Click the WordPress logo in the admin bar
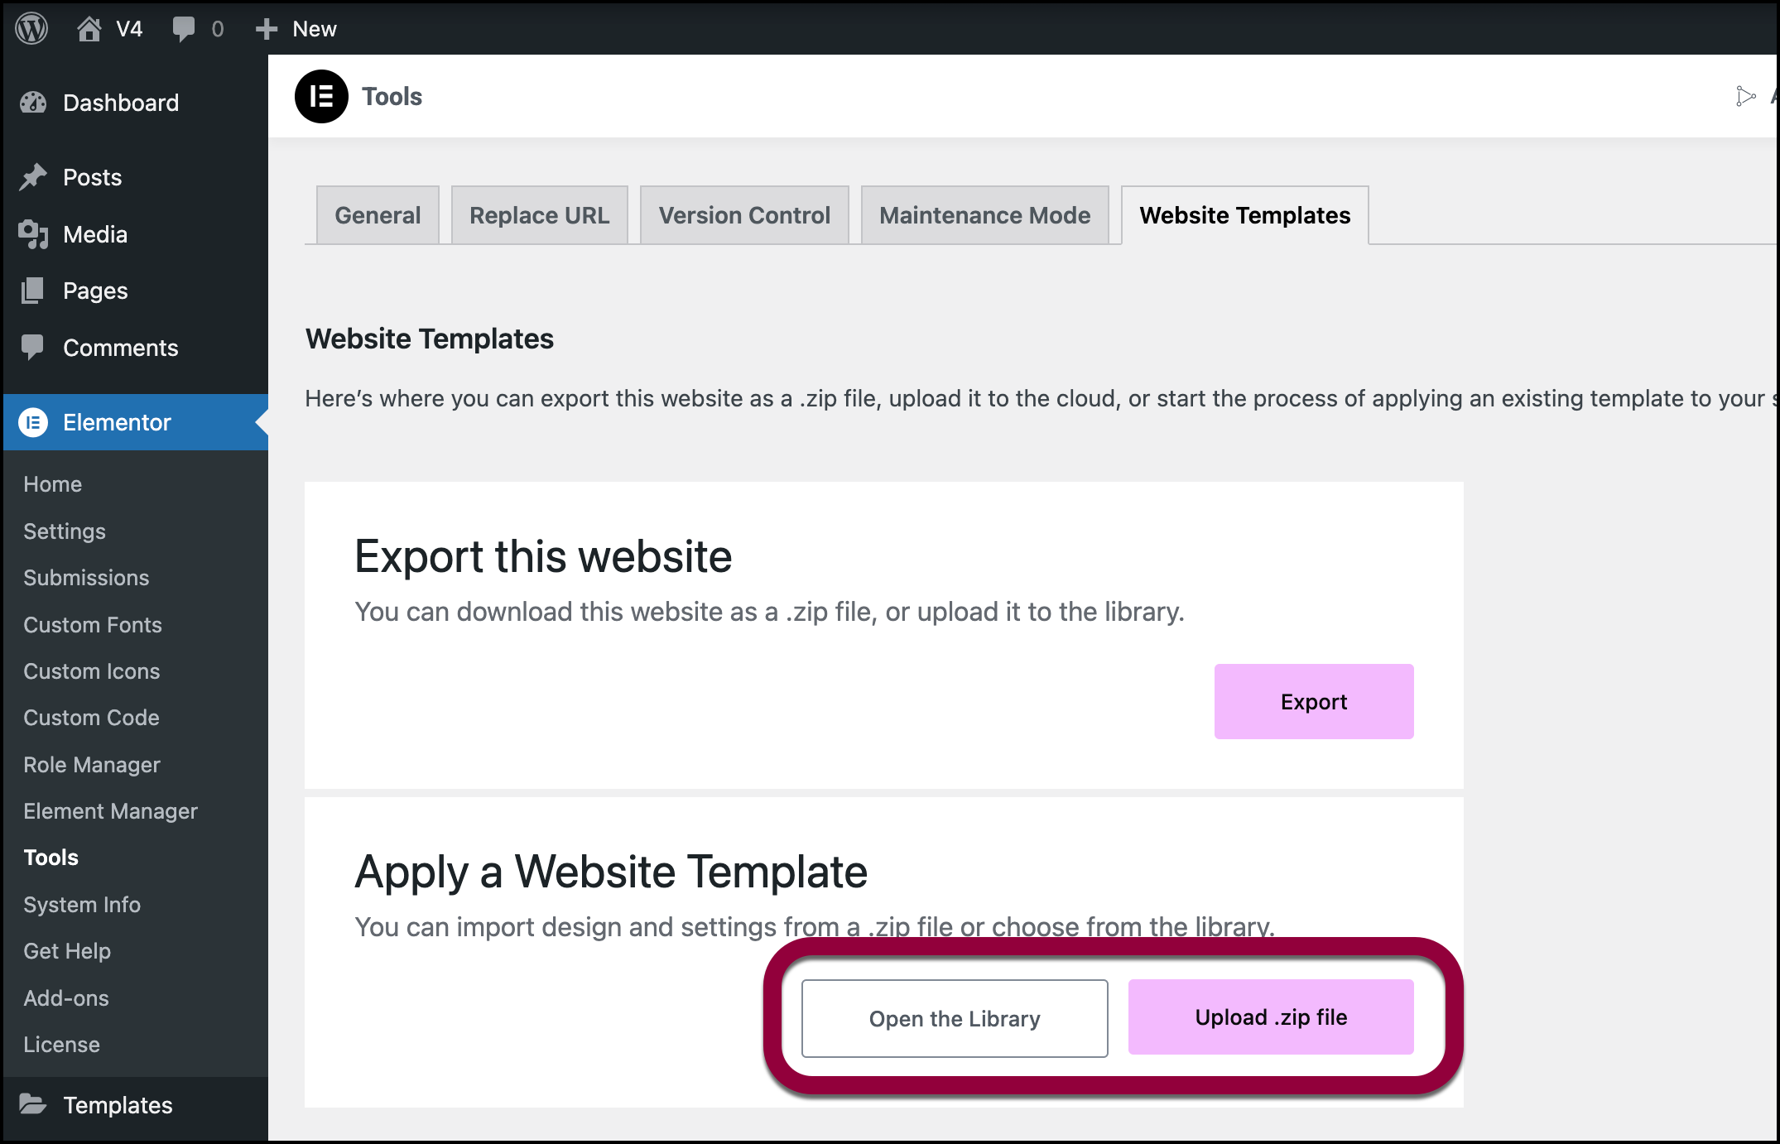Image resolution: width=1780 pixels, height=1144 pixels. 31,28
